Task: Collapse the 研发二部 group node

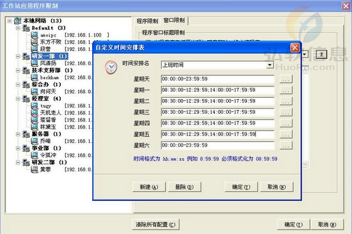Action: point(18,162)
